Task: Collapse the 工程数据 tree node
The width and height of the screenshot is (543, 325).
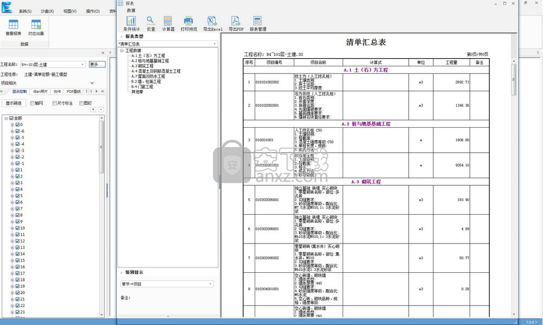Action: point(122,51)
